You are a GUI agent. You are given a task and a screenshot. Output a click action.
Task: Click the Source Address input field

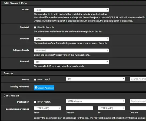tap(138, 79)
